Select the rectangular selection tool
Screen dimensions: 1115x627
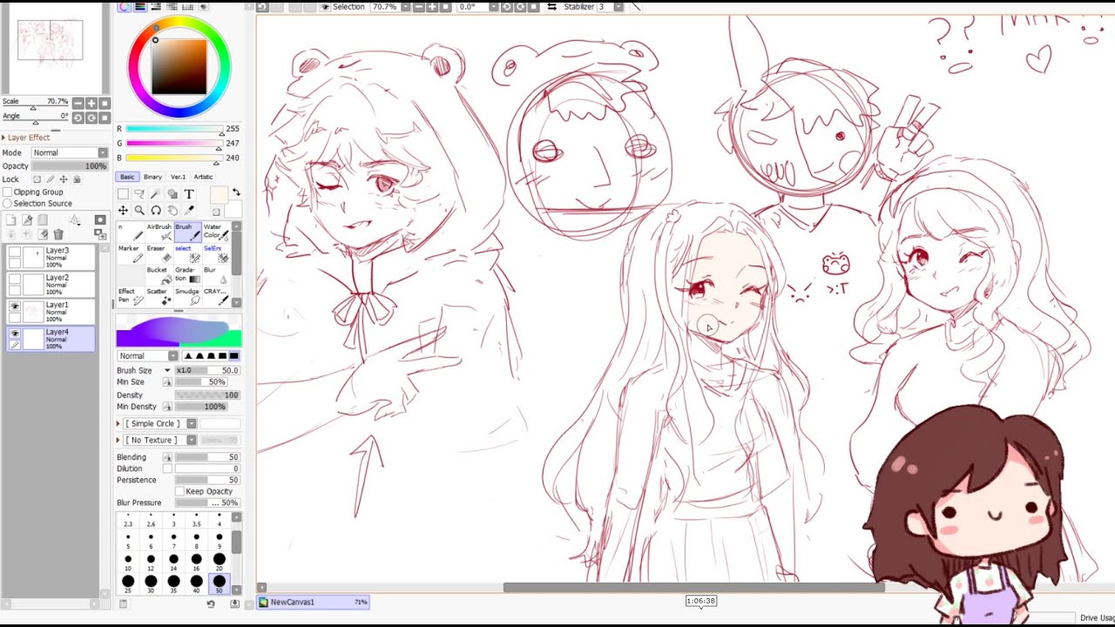pyautogui.click(x=123, y=194)
